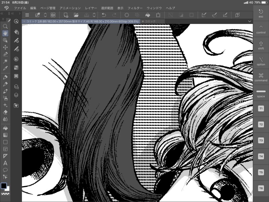Open the Tool Property palette
The width and height of the screenshot is (269, 202).
click(16, 40)
